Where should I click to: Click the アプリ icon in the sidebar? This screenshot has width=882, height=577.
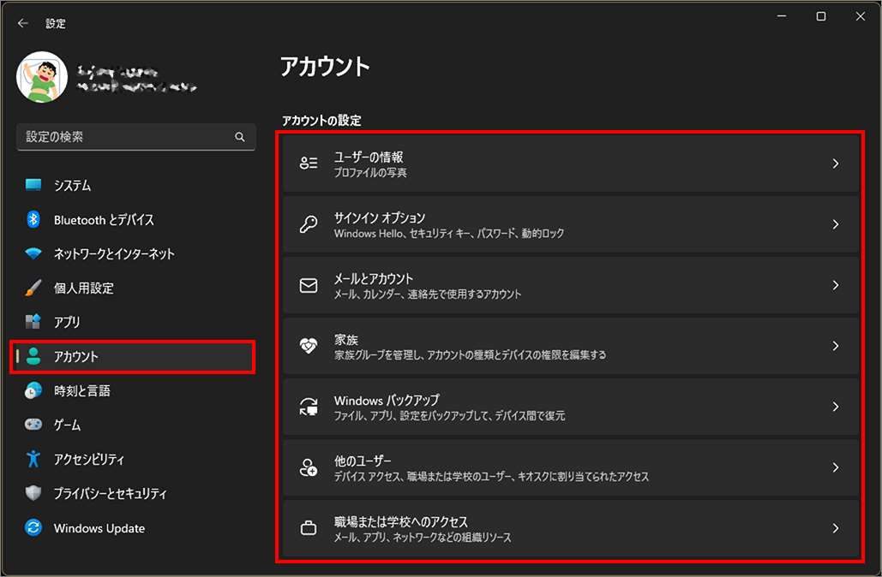tap(33, 322)
